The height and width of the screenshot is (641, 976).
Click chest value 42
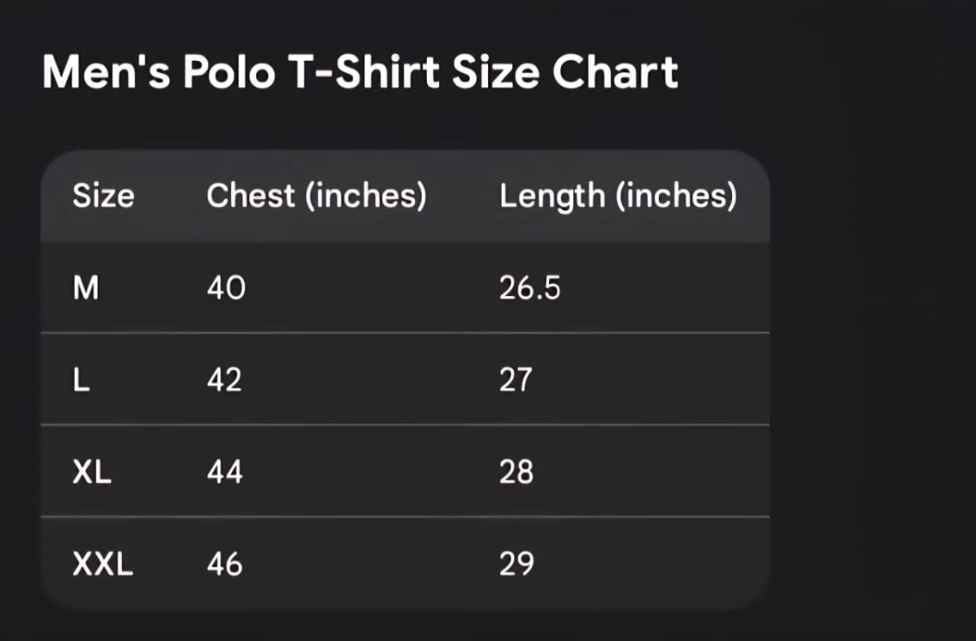(224, 380)
